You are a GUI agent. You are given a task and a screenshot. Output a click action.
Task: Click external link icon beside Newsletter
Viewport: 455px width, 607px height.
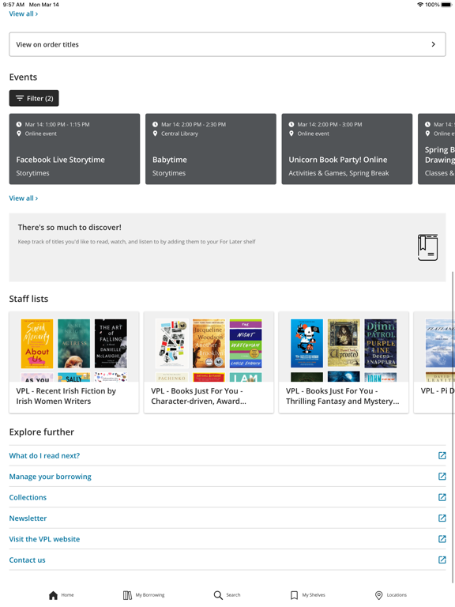tap(442, 518)
